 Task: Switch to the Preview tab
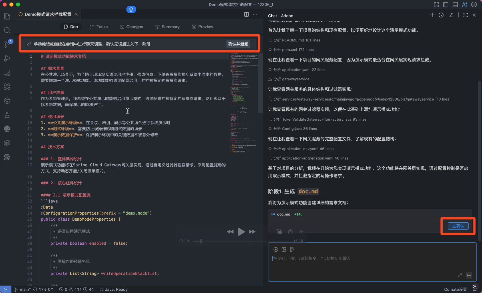[202, 27]
